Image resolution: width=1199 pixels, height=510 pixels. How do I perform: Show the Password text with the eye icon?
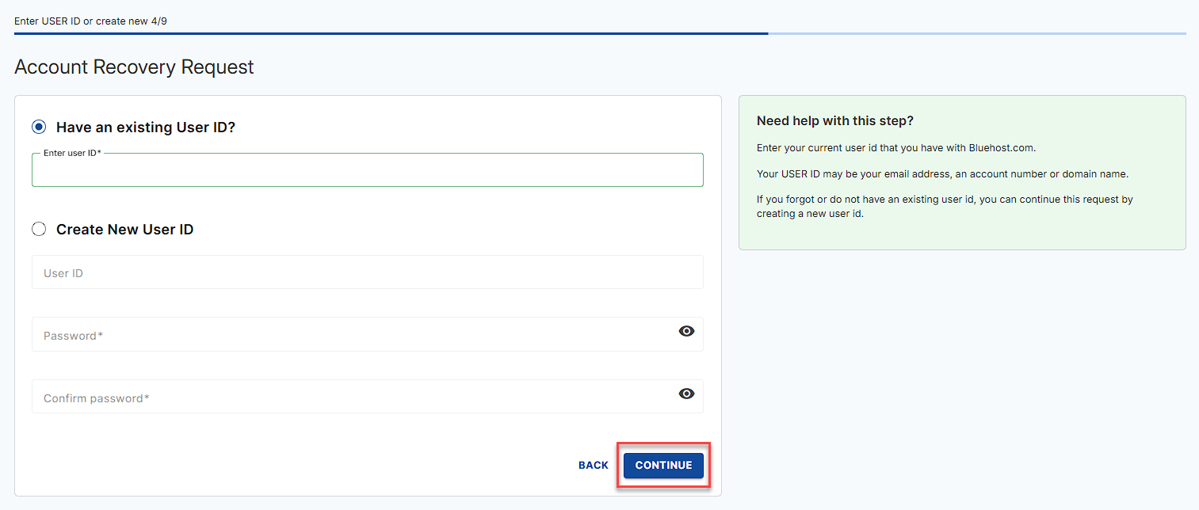(x=686, y=331)
